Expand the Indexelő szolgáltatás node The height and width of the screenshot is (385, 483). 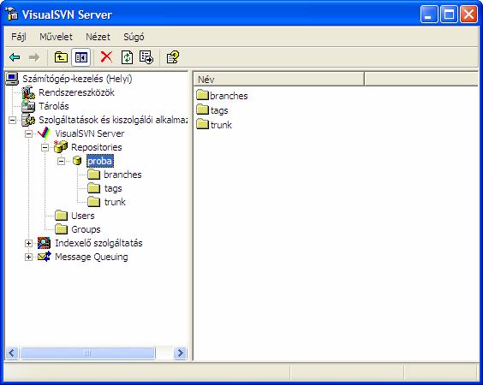coord(28,244)
